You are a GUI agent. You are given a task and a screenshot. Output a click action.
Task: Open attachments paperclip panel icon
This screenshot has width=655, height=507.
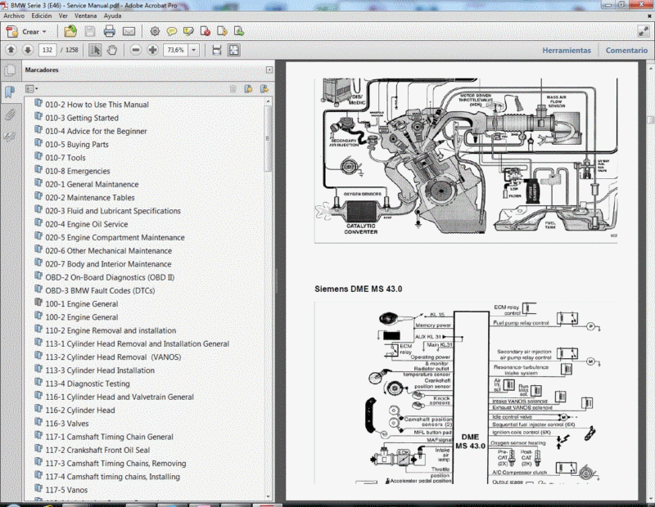tap(10, 114)
